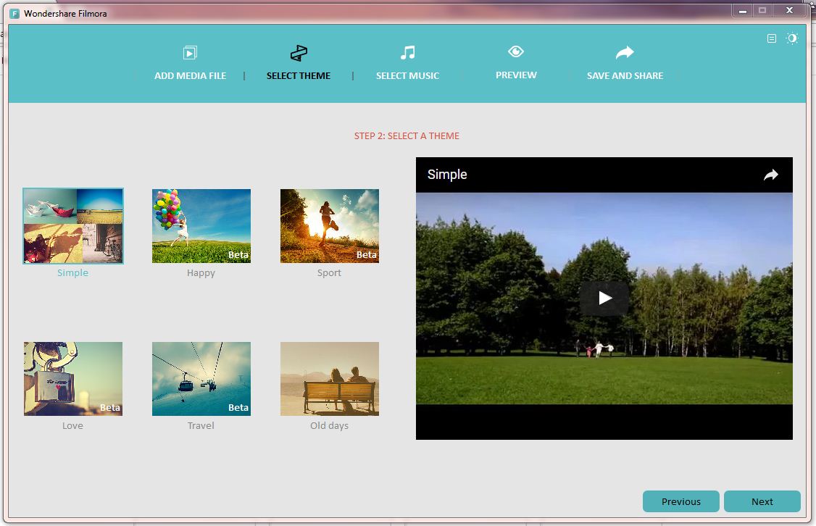Open Preview via the eye icon
The height and width of the screenshot is (526, 816).
[516, 51]
